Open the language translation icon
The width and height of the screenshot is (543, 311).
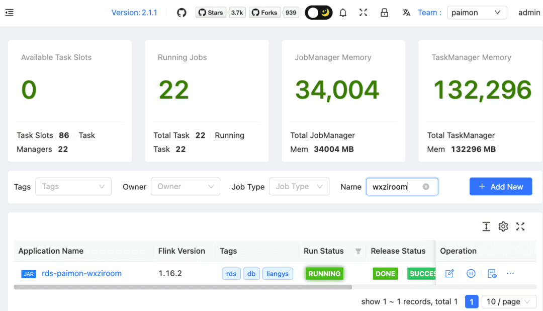pos(406,13)
